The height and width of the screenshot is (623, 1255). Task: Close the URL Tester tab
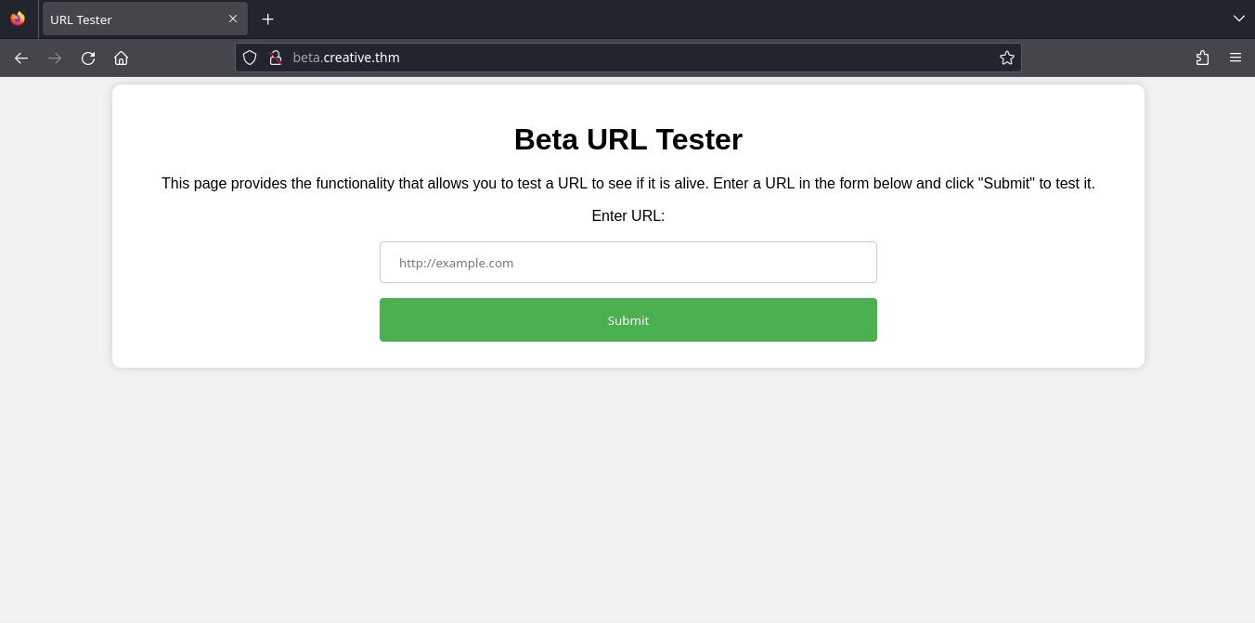[x=233, y=19]
